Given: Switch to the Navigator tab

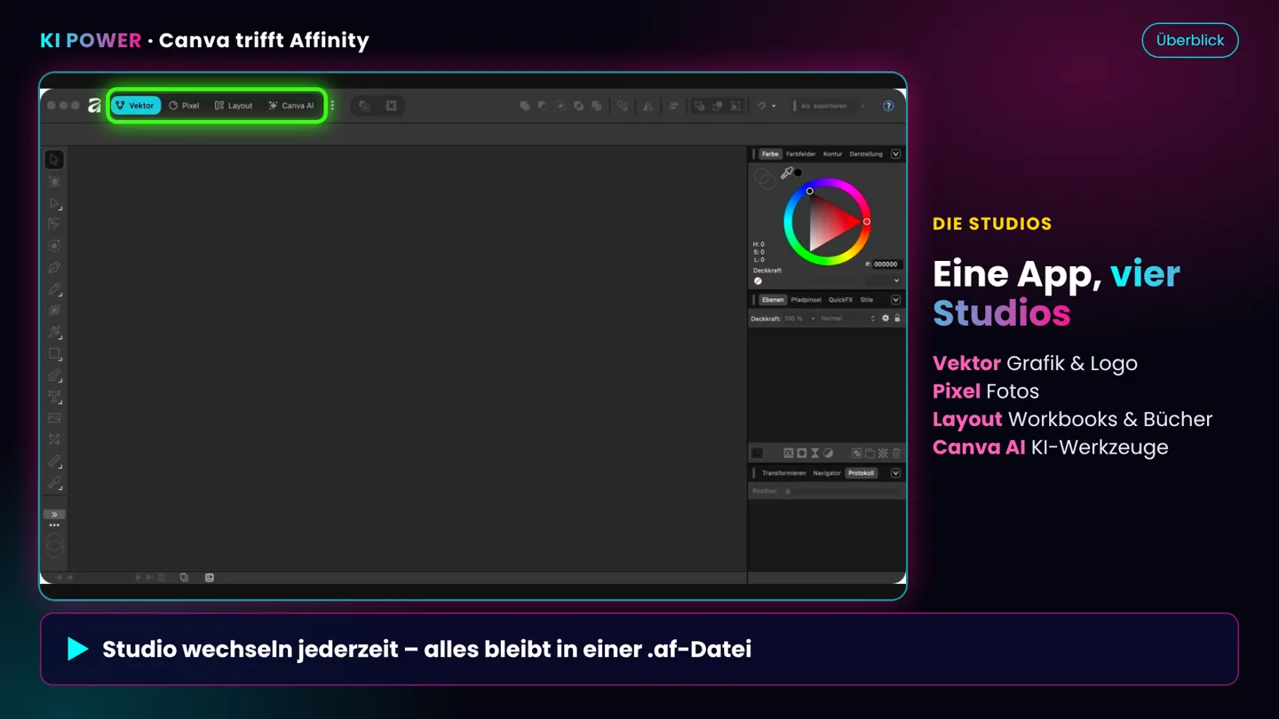Looking at the screenshot, I should pos(827,473).
